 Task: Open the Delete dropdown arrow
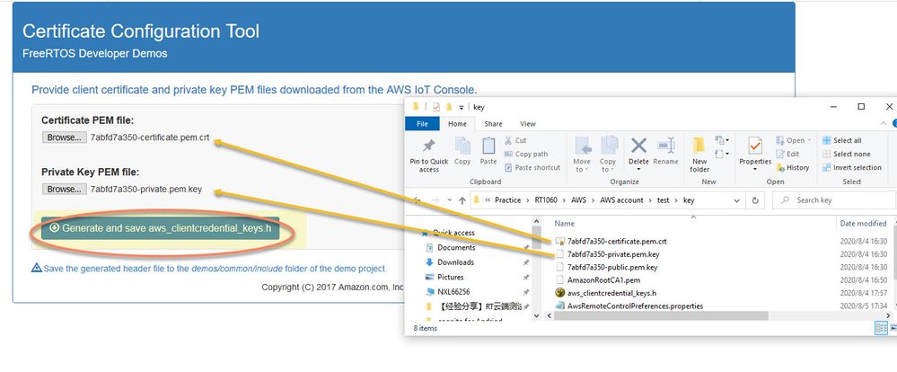click(638, 170)
